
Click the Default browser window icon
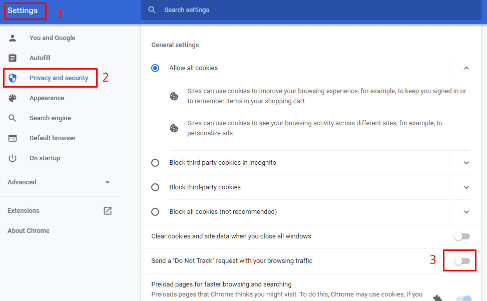[x=13, y=138]
